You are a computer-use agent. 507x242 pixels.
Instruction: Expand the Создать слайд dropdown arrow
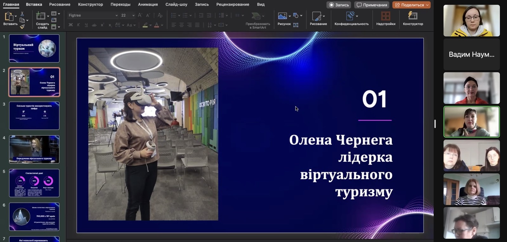48,16
